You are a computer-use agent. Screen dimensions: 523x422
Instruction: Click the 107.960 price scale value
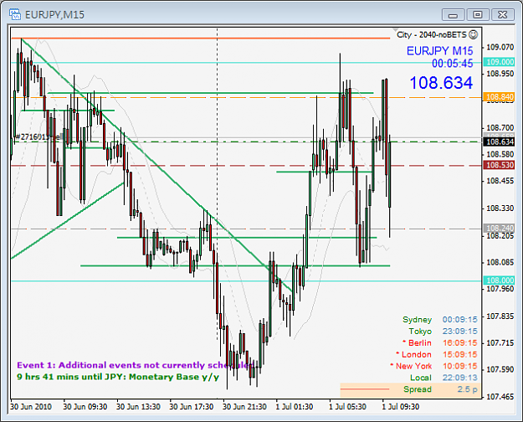click(500, 289)
